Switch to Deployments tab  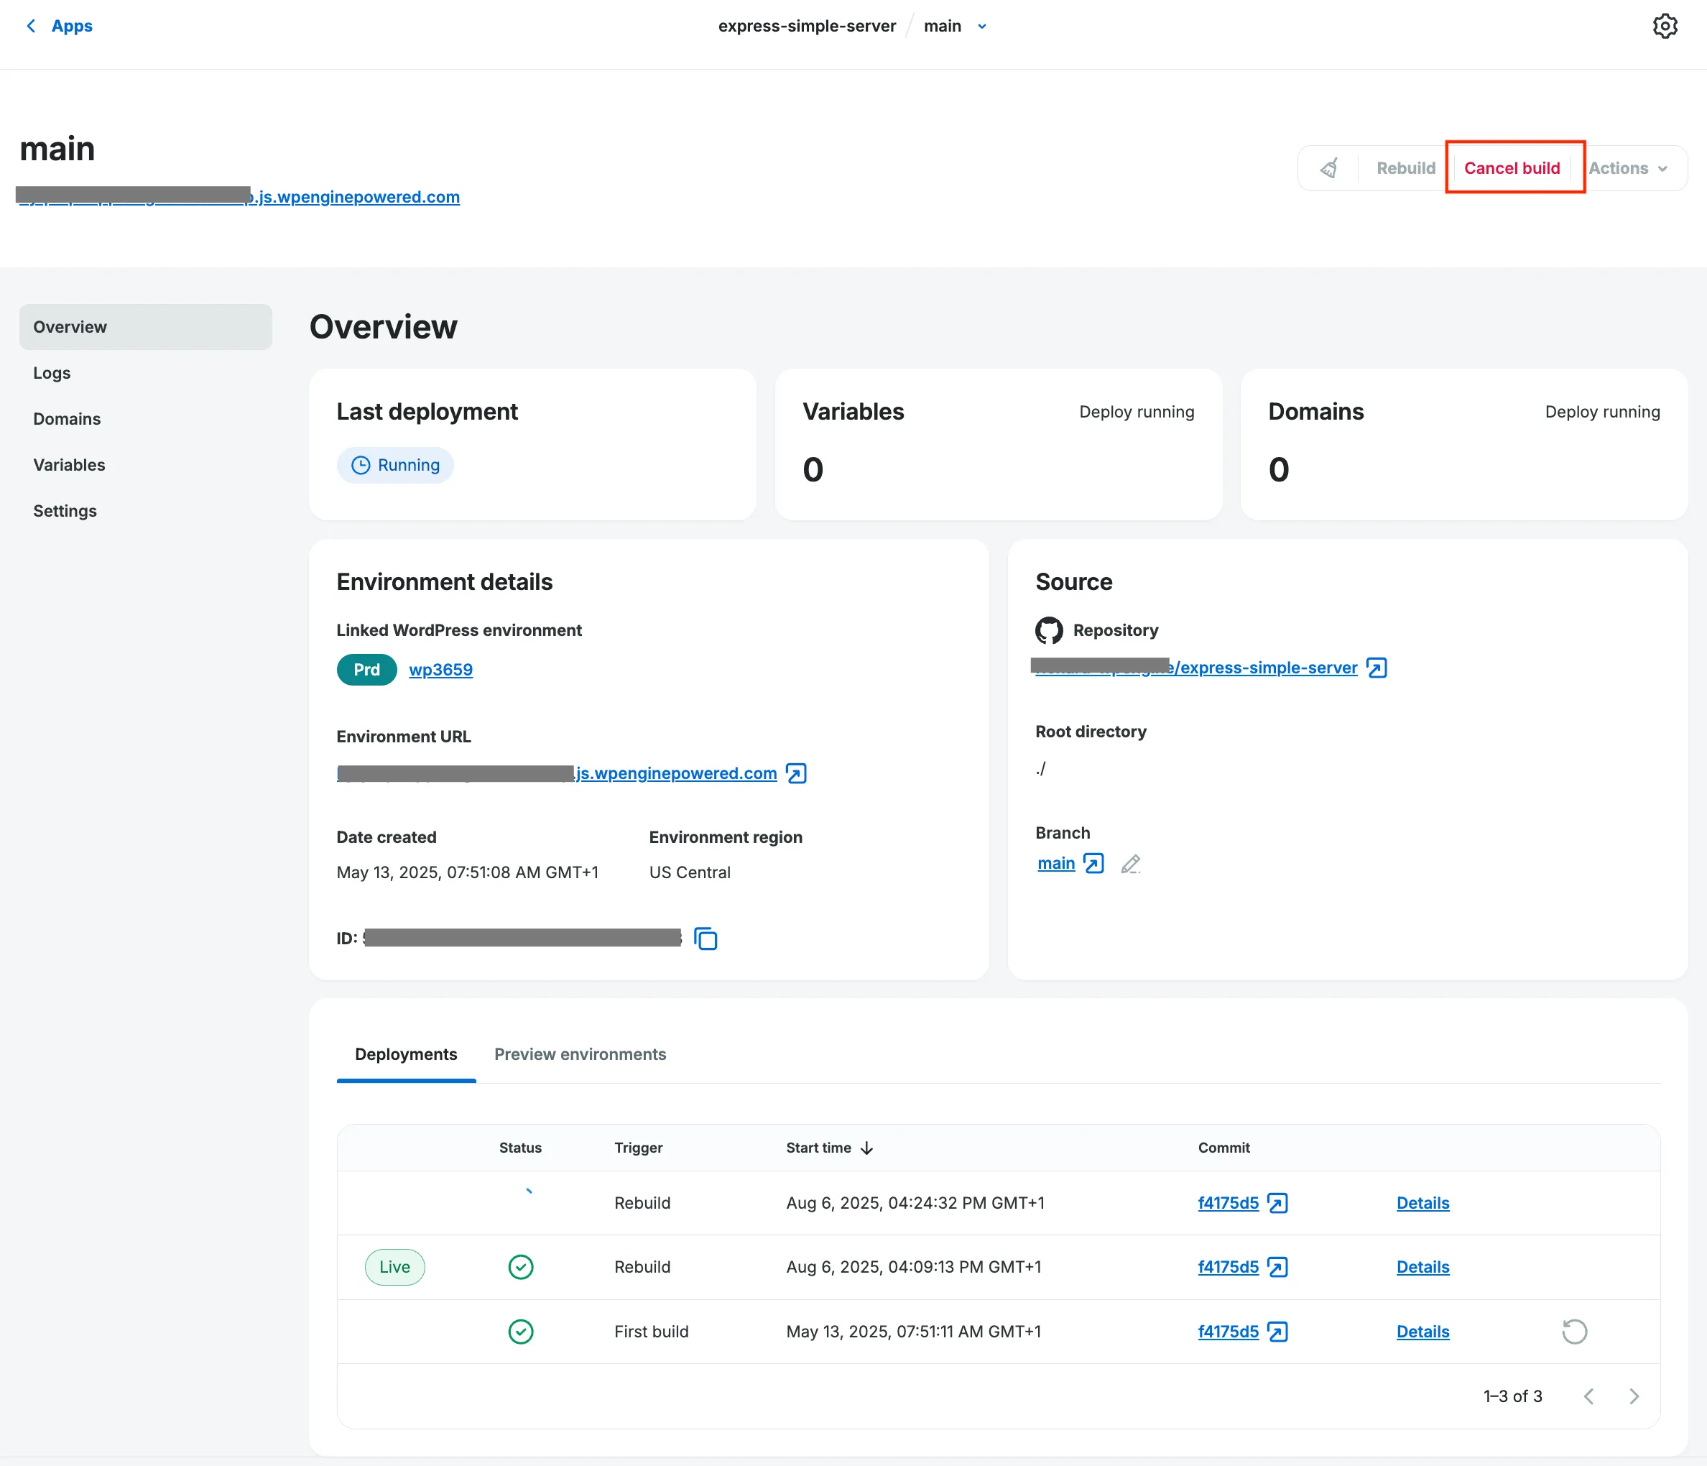pos(406,1054)
